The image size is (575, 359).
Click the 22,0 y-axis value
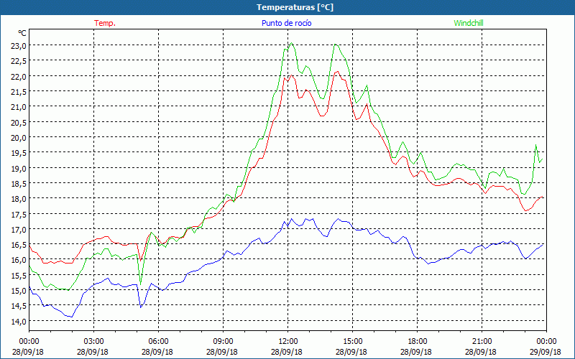pyautogui.click(x=19, y=77)
